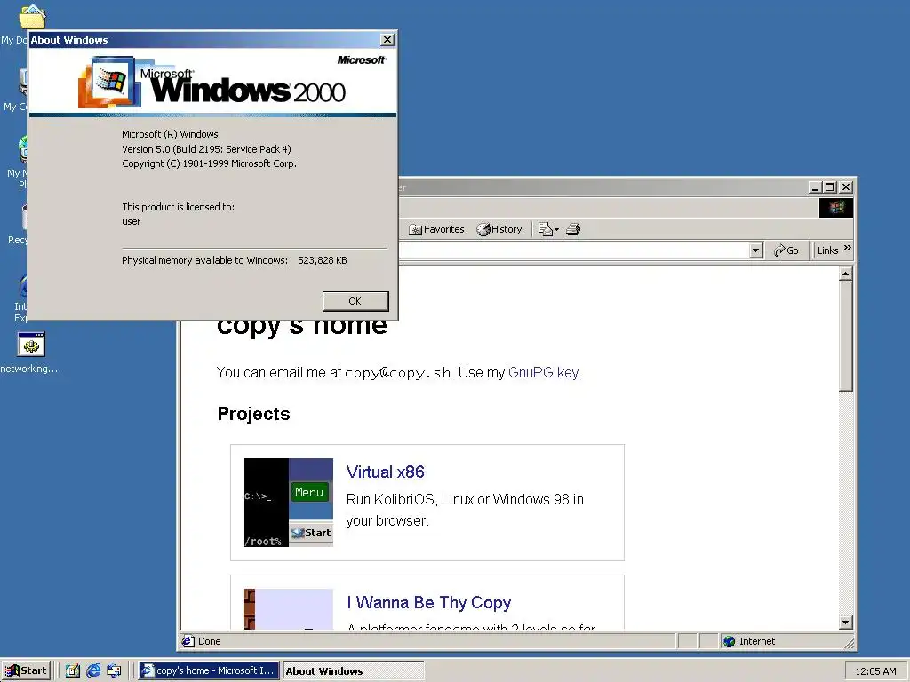Click OK in the About Windows dialog
Screen dimensions: 910x682
coord(355,301)
